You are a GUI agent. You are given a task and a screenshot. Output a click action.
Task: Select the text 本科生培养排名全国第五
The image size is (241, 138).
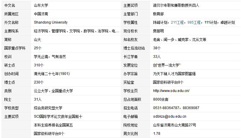click(53, 125)
